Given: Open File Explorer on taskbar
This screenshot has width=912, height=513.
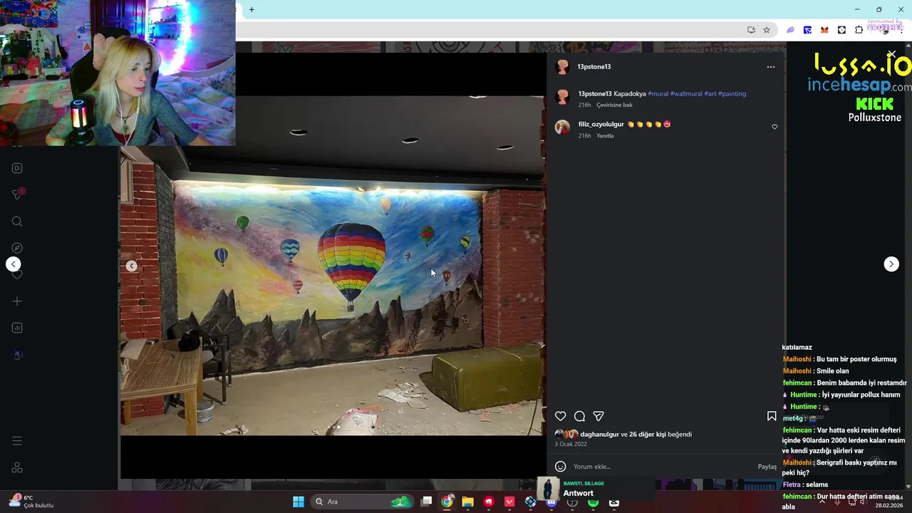Looking at the screenshot, I should [467, 502].
